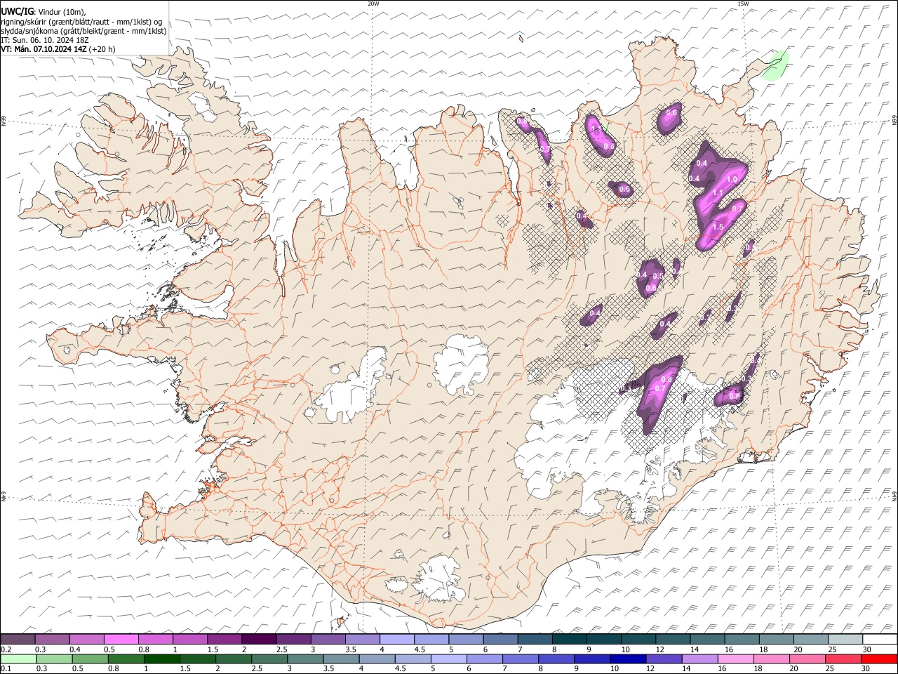Viewport: 898px width, 674px height.
Task: Click the '1.0' snowfall value on the map
Action: coord(732,179)
